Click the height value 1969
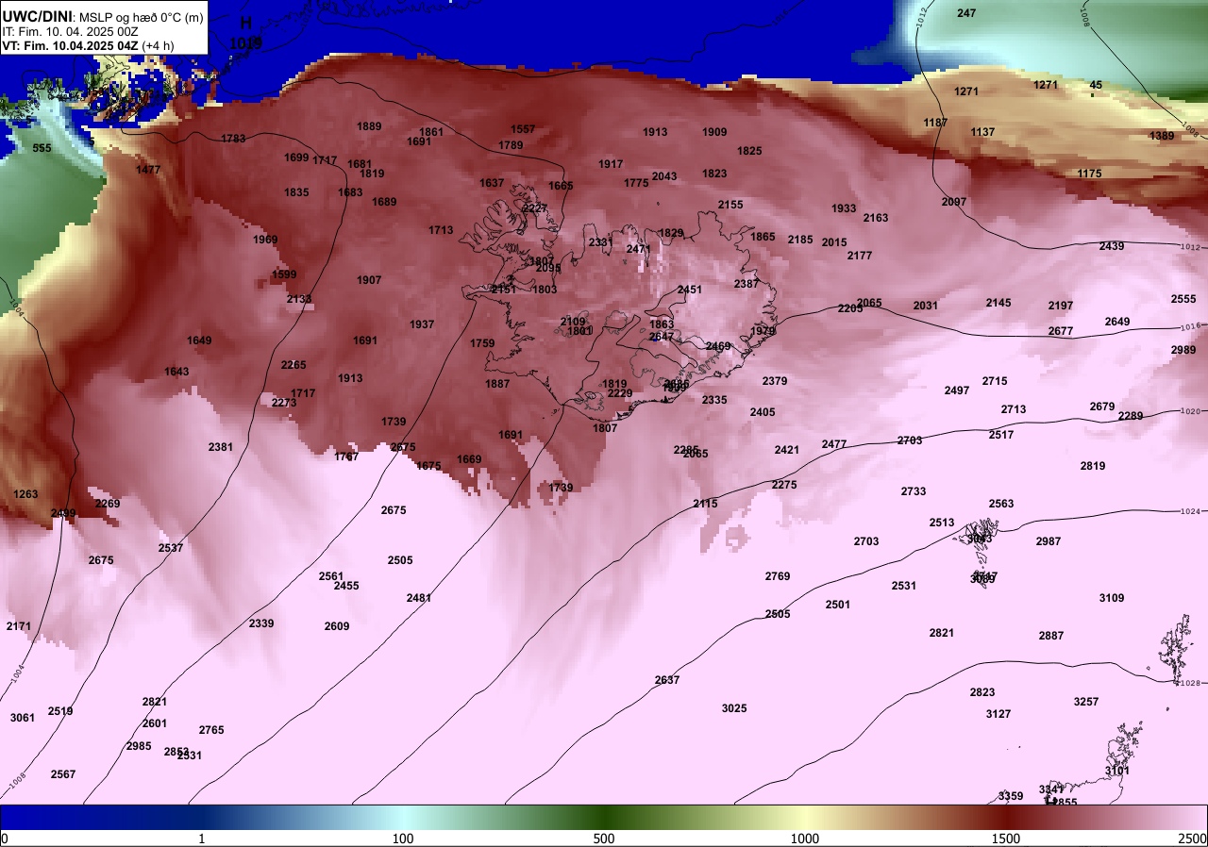 point(265,240)
